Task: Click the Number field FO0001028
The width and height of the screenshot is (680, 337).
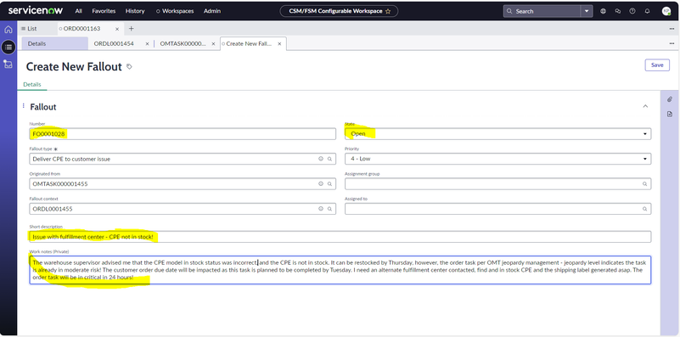Action: [x=183, y=134]
